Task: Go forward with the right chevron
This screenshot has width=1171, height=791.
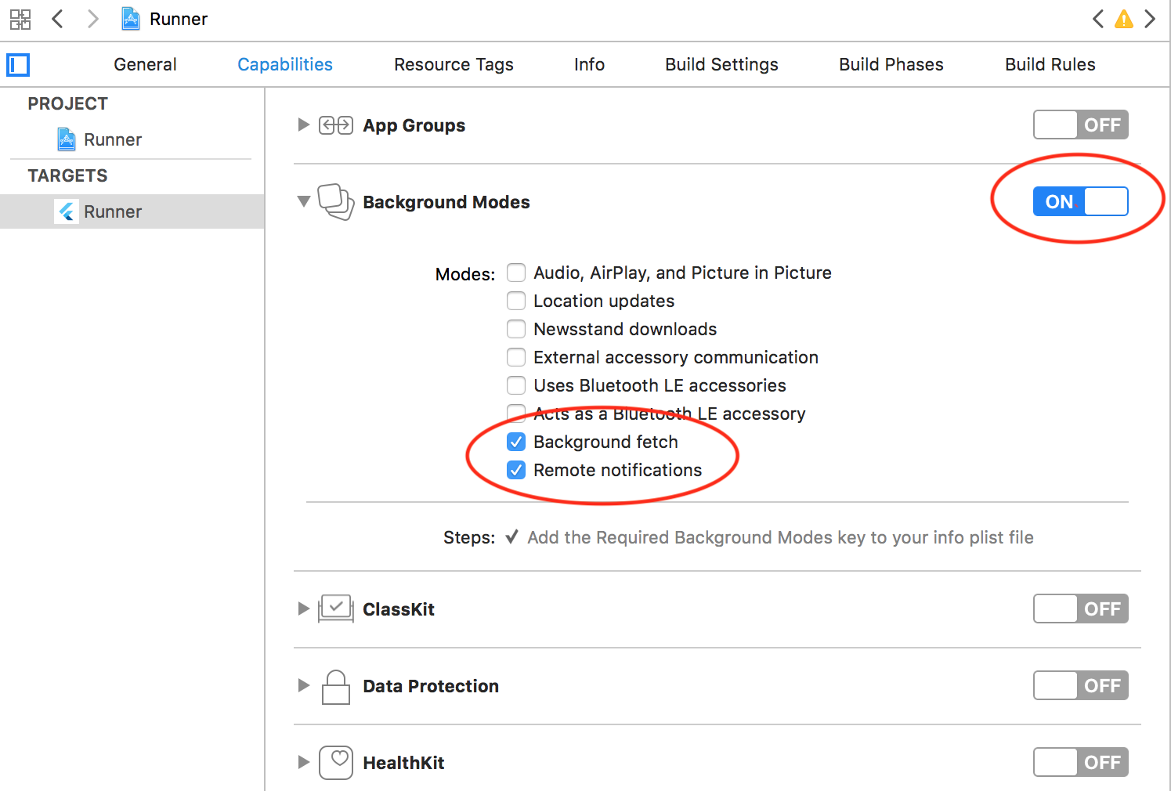Action: (92, 19)
